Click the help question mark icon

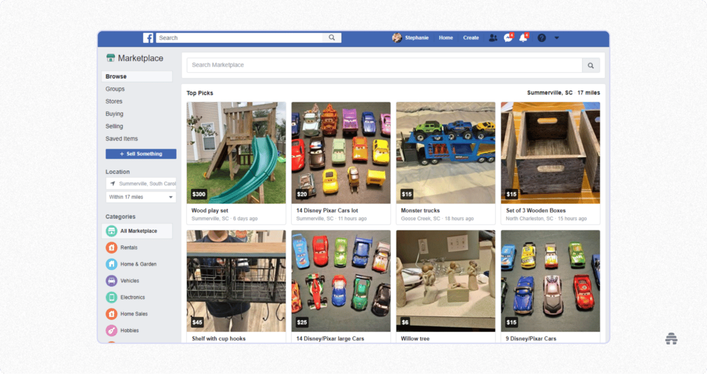[x=542, y=38]
